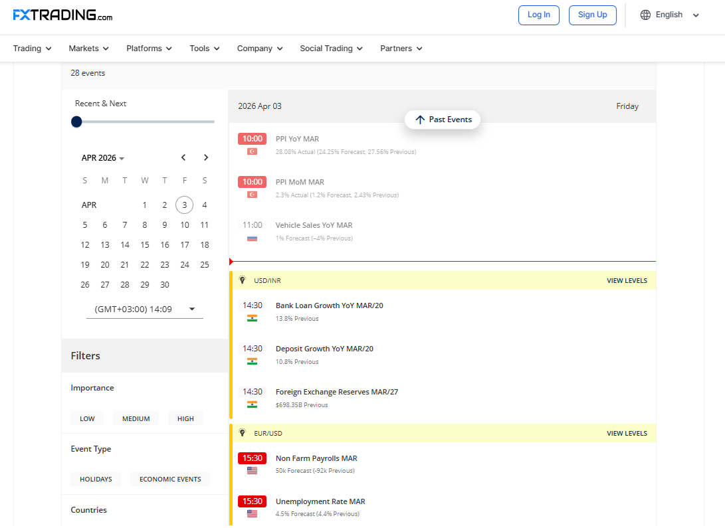725x528 pixels.
Task: Click US flag under Unemployment Rate MAR
Action: 252,513
